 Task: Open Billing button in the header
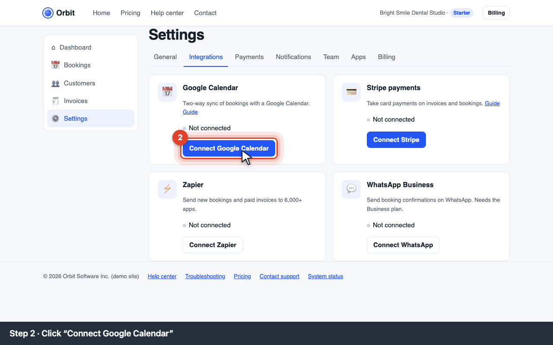point(496,13)
